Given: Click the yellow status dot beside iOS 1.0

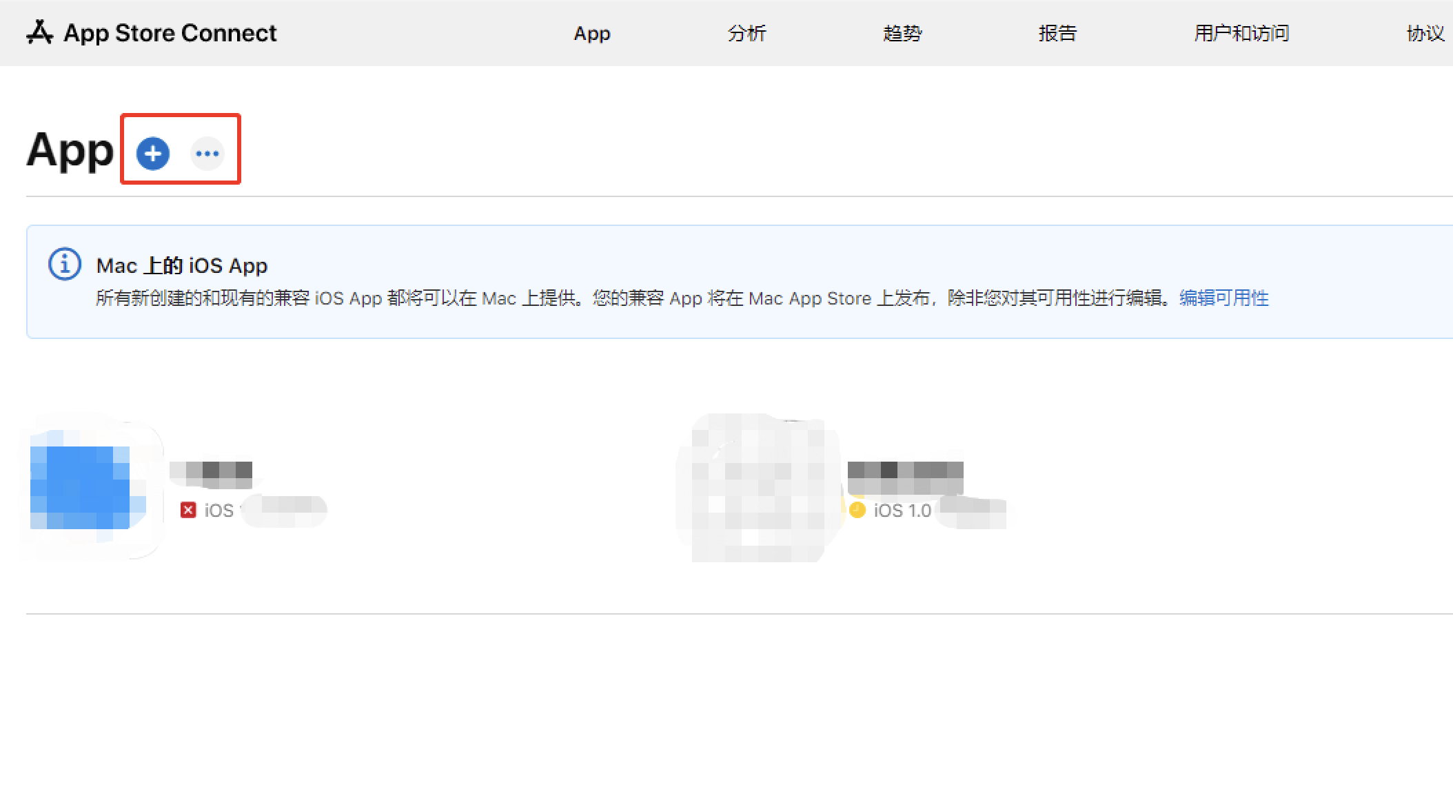Looking at the screenshot, I should 857,510.
